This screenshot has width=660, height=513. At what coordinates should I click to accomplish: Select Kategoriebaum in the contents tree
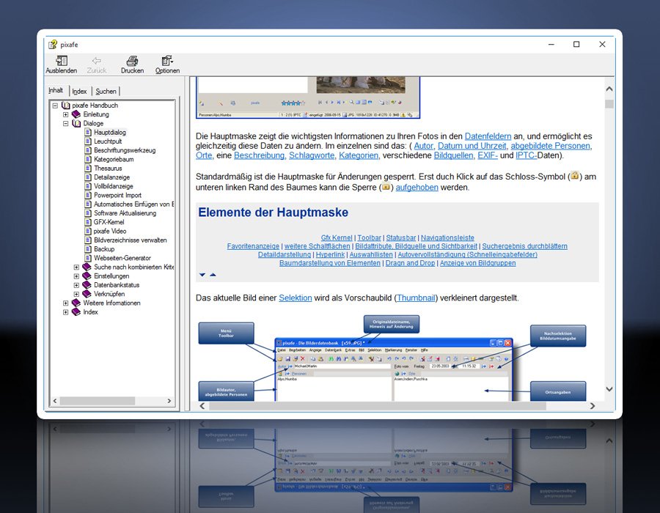(114, 159)
